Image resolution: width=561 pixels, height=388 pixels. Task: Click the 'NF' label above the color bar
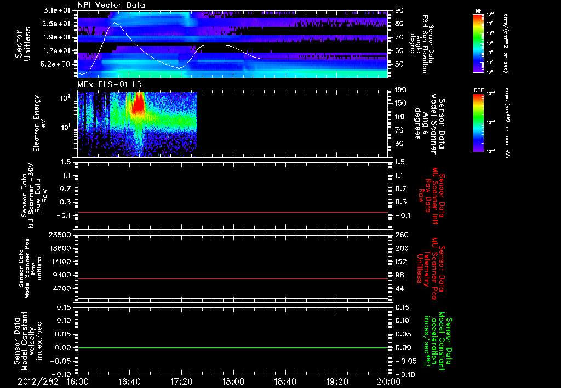[478, 11]
